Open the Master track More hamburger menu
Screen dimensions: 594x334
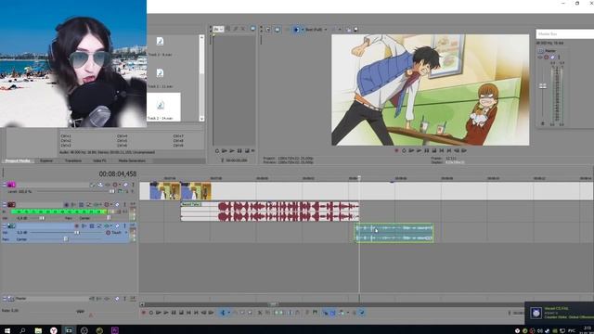coord(4,299)
